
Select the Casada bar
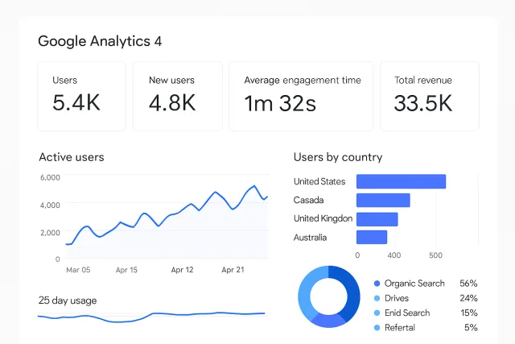pos(383,201)
